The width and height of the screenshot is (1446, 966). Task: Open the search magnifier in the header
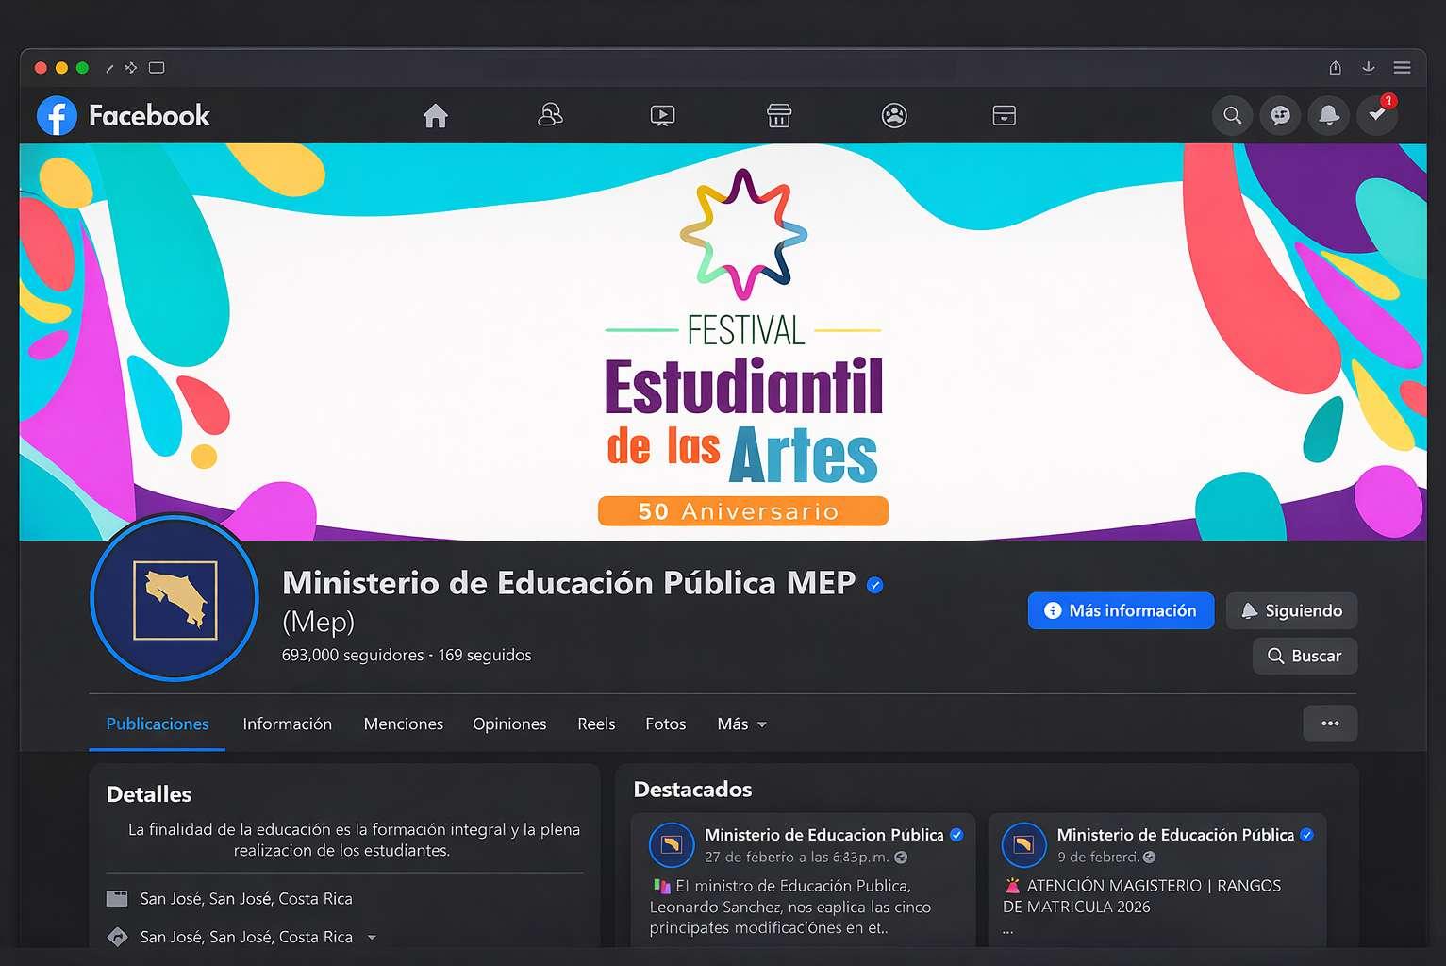point(1232,116)
